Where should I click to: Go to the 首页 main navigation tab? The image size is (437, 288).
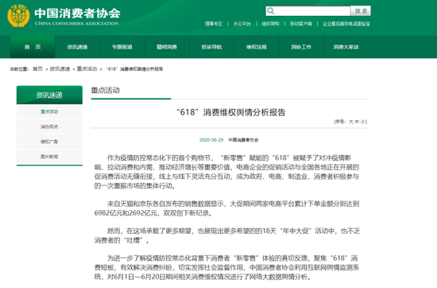[33, 47]
